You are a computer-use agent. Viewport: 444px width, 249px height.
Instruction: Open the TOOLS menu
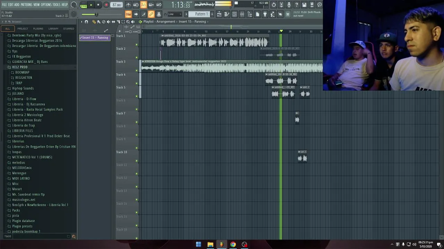[57, 4]
